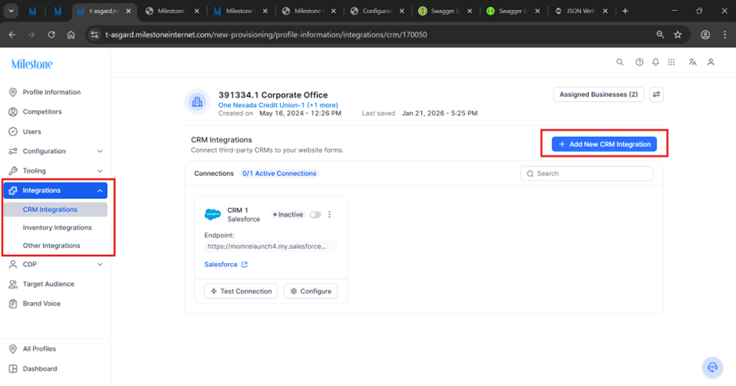Go back with browser back arrow
736x386 pixels.
click(x=13, y=34)
